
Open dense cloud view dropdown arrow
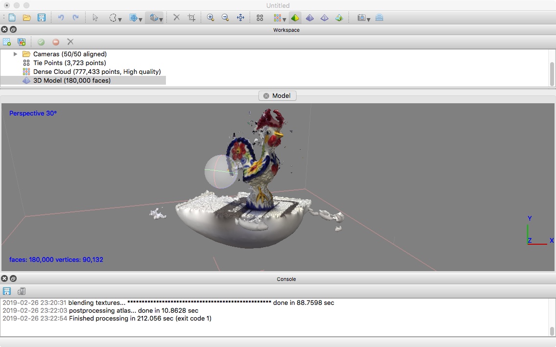tap(284, 20)
